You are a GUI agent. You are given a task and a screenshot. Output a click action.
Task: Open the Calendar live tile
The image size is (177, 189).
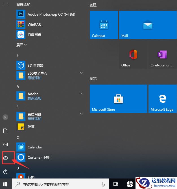click(104, 25)
